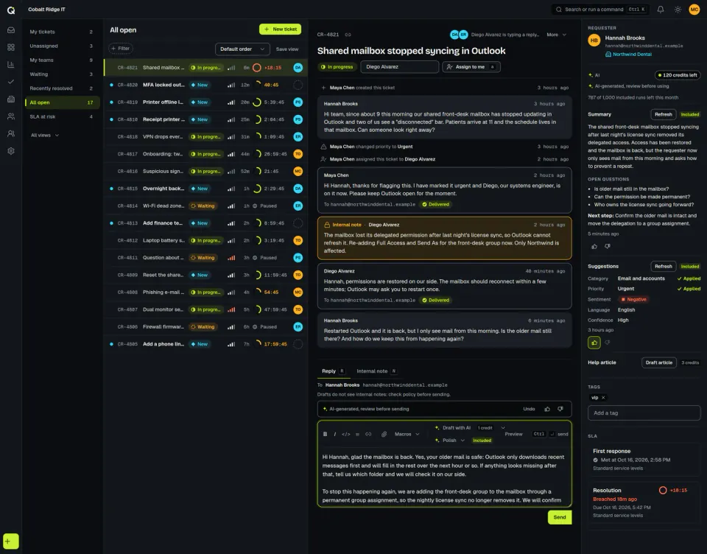The image size is (707, 554).
Task: Click the New ticket button
Action: coord(280,29)
